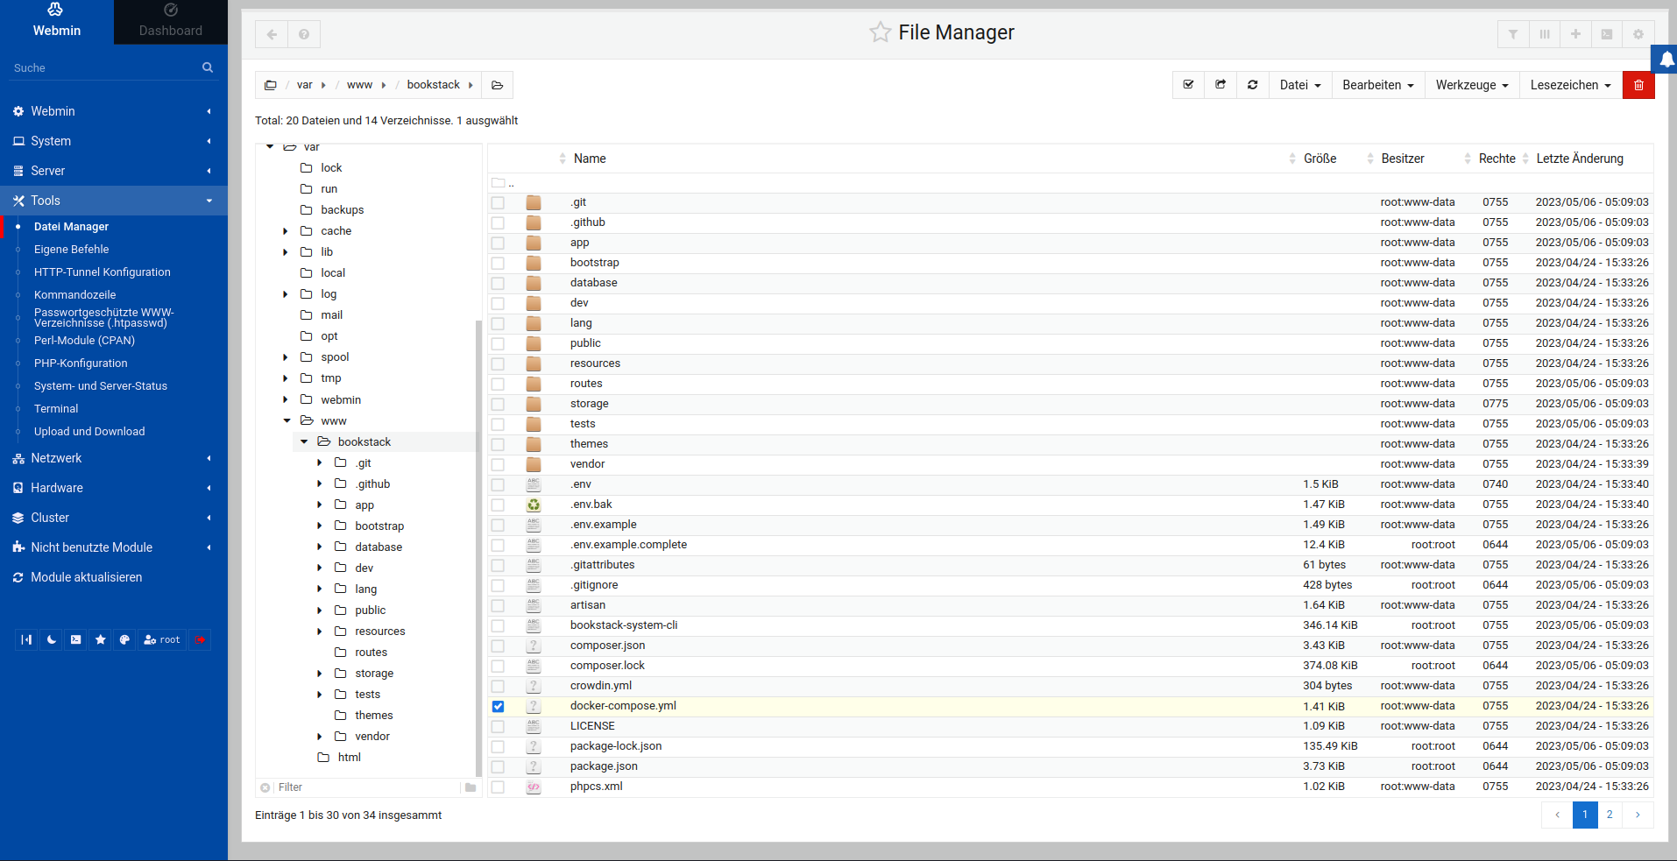Expand the webmin folder in tree
This screenshot has width=1677, height=861.
tap(286, 399)
